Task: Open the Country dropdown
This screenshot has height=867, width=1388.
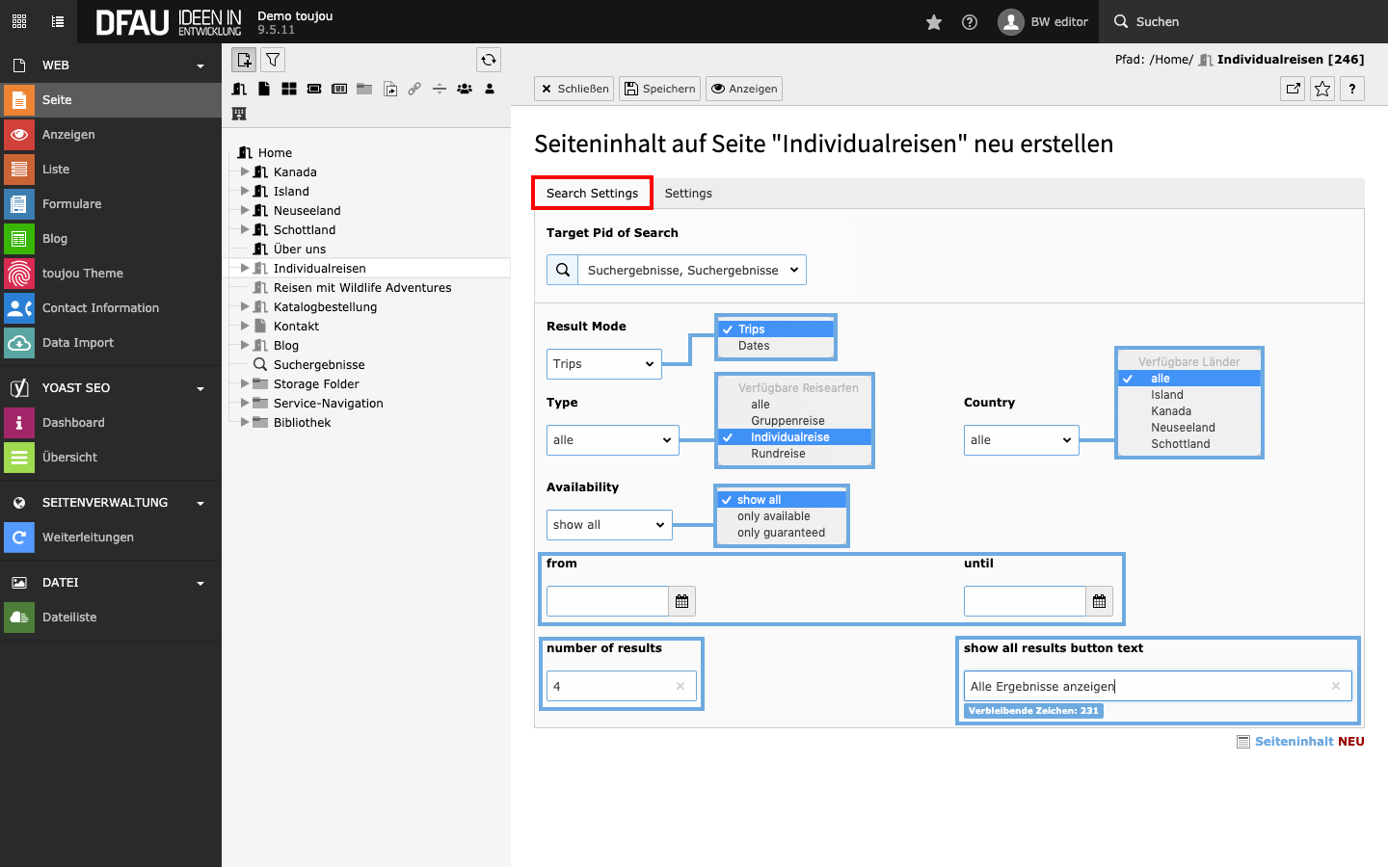Action: 1021,440
